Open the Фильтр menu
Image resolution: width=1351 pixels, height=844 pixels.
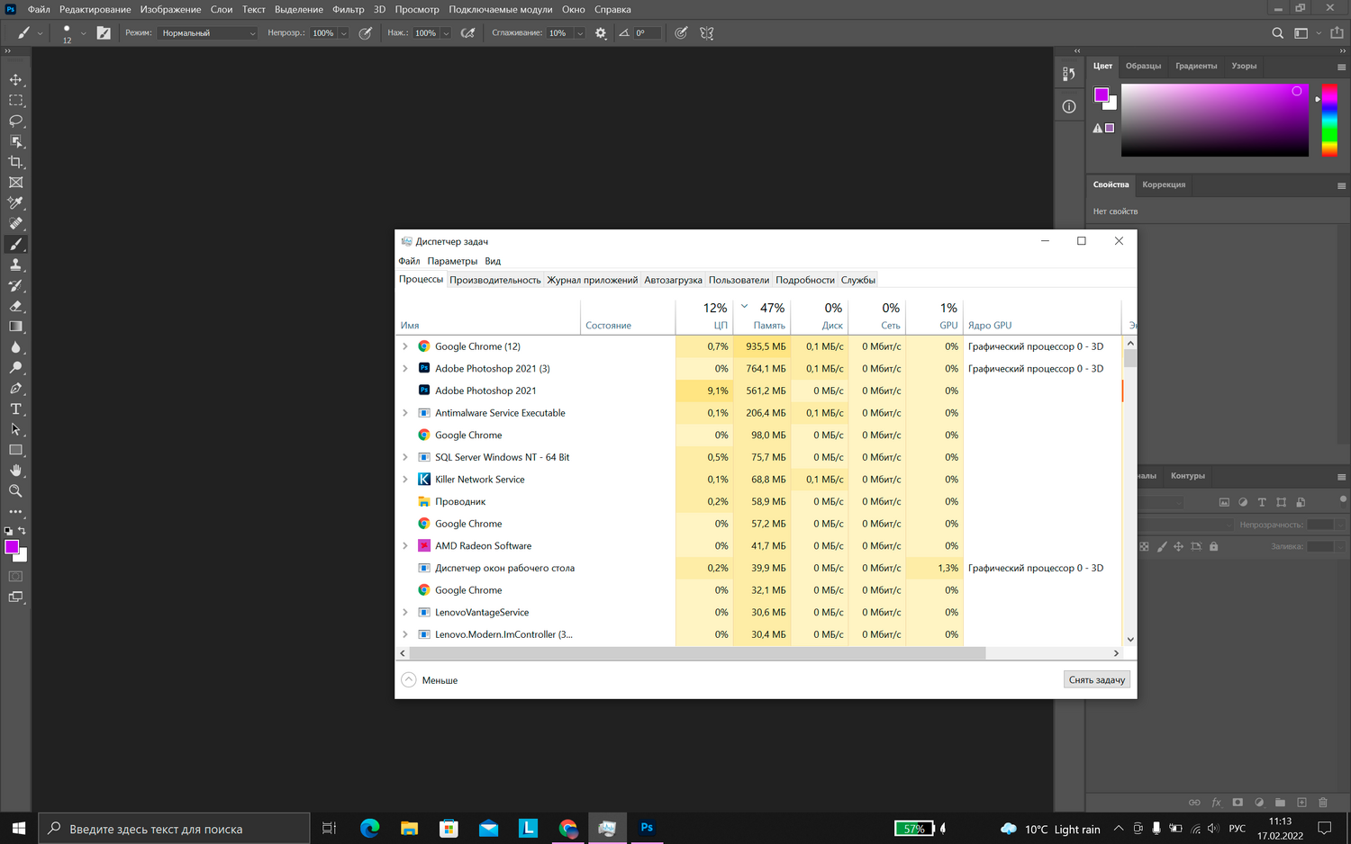point(348,9)
